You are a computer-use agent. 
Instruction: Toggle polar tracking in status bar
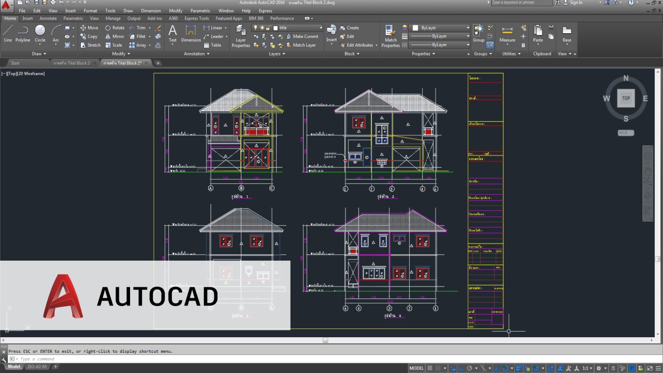[469, 368]
